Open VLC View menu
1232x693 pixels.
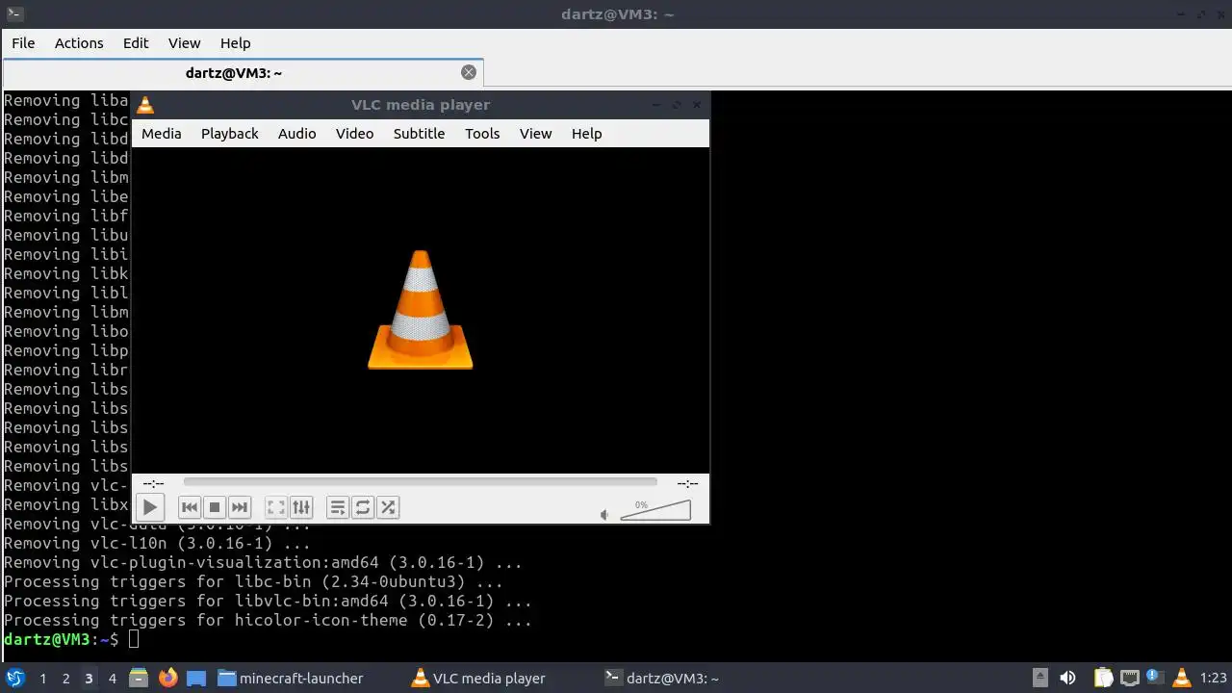click(536, 134)
